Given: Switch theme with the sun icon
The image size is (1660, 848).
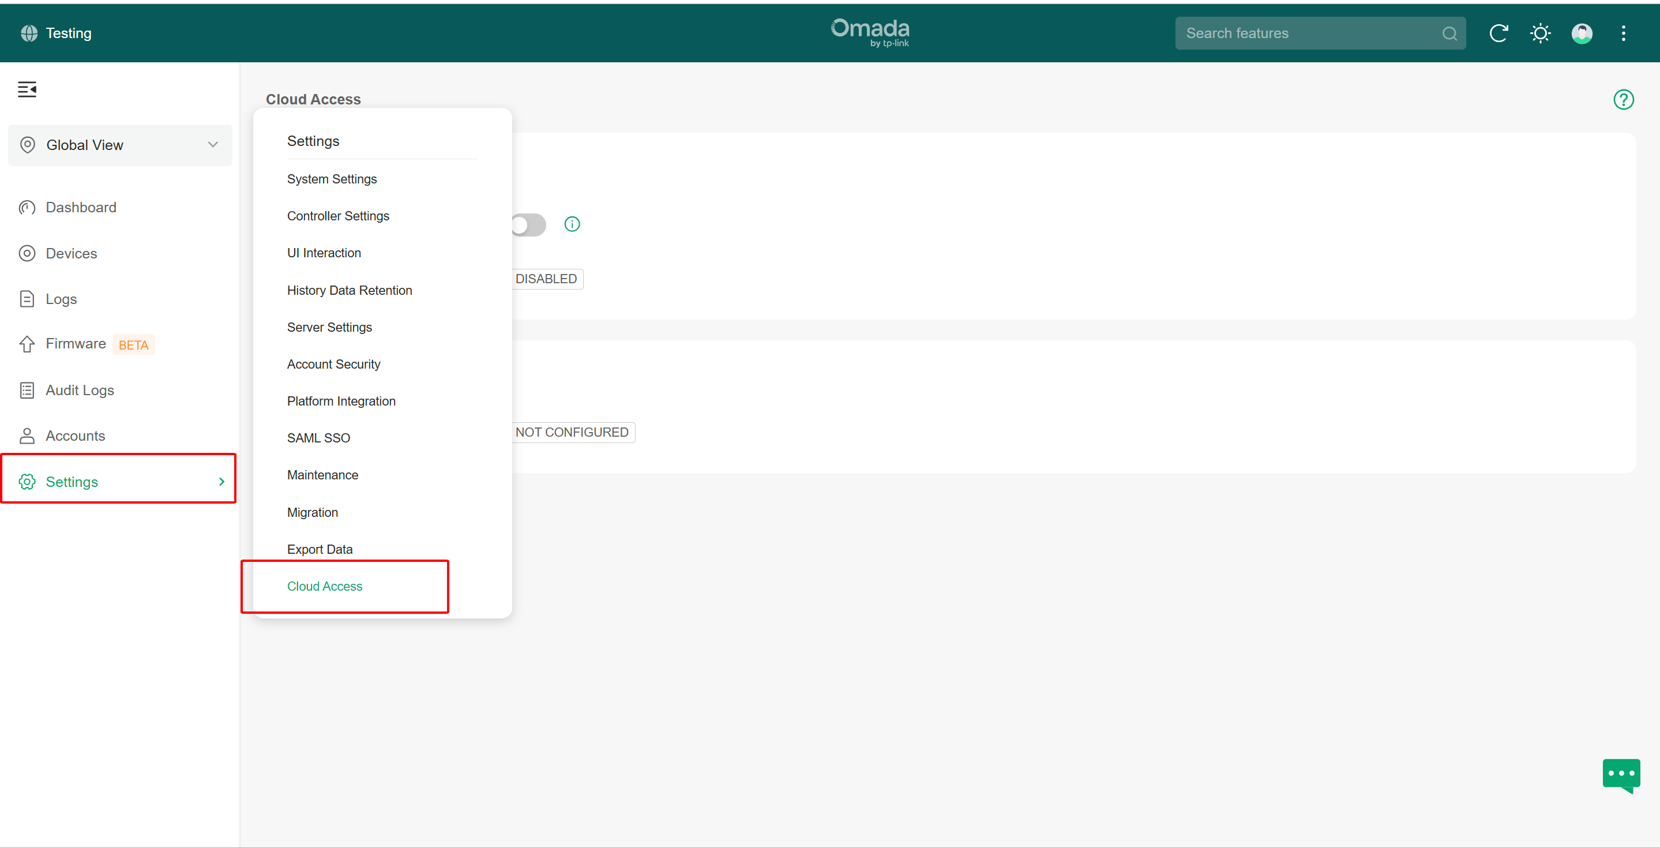Looking at the screenshot, I should tap(1540, 33).
